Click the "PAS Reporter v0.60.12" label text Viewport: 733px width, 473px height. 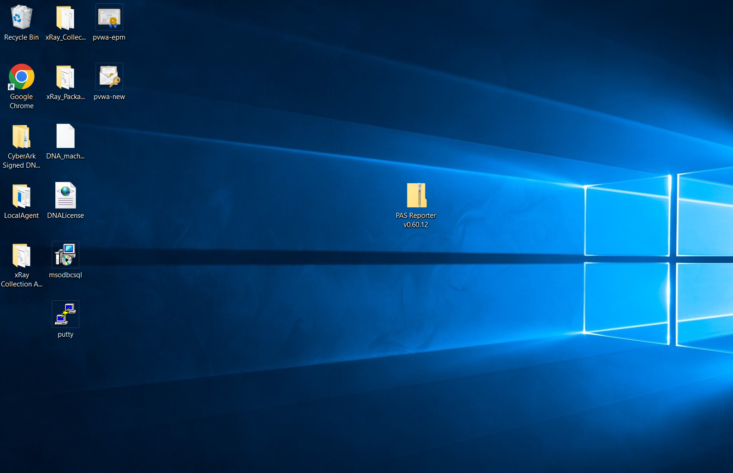tap(416, 220)
